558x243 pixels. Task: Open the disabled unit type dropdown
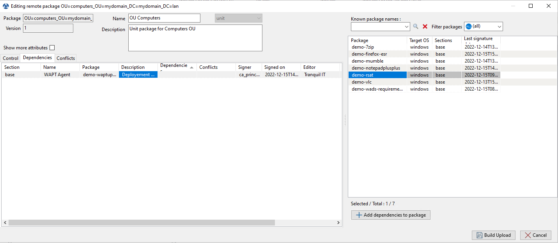pyautogui.click(x=238, y=18)
